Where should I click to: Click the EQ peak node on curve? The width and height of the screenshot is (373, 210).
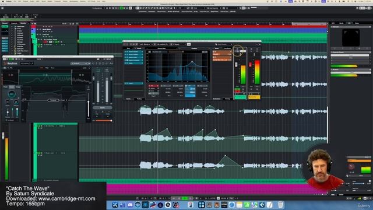click(192, 61)
